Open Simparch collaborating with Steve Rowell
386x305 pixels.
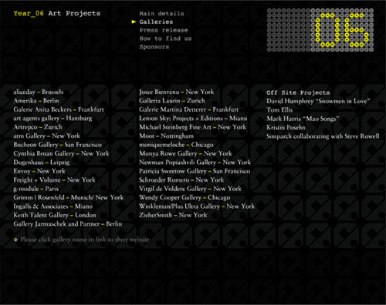click(x=323, y=136)
